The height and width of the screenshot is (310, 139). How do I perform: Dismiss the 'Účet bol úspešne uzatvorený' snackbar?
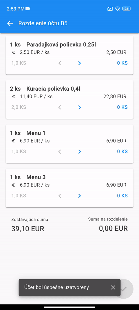(113, 287)
